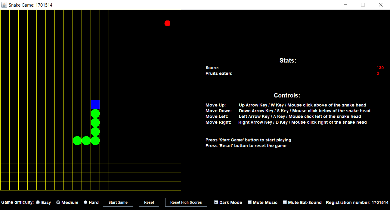Select Hard difficulty
The width and height of the screenshot is (390, 210).
pos(85,202)
